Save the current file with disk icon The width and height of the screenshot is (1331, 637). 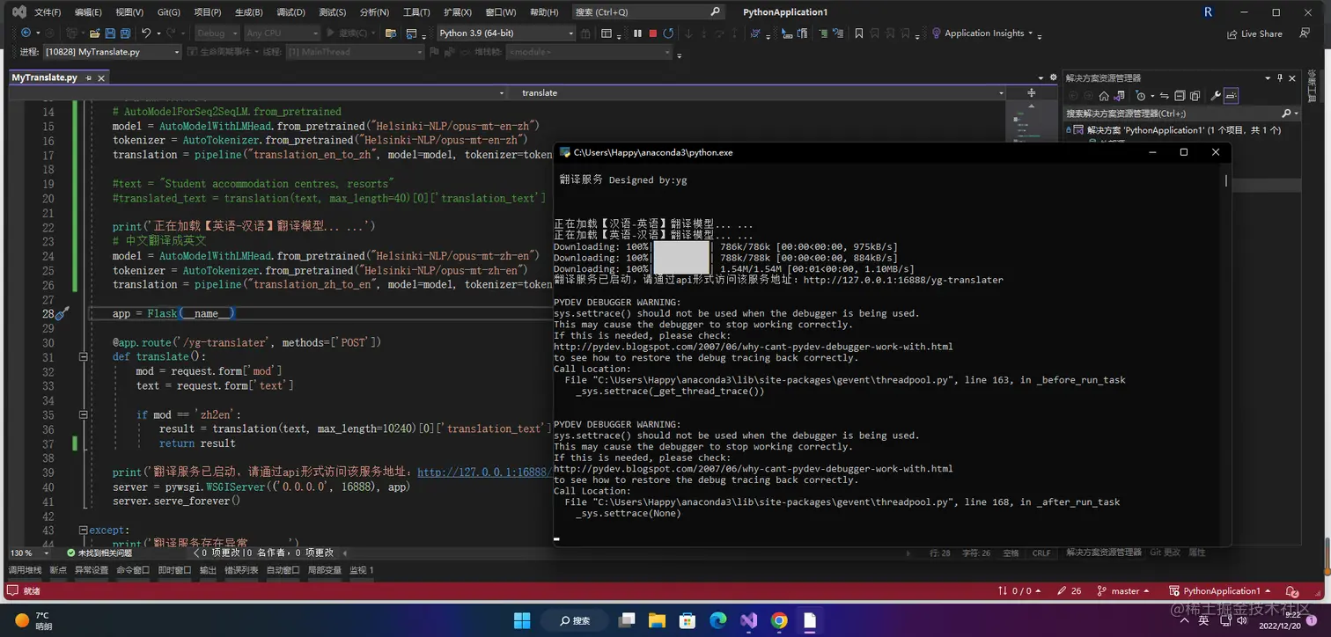click(110, 33)
